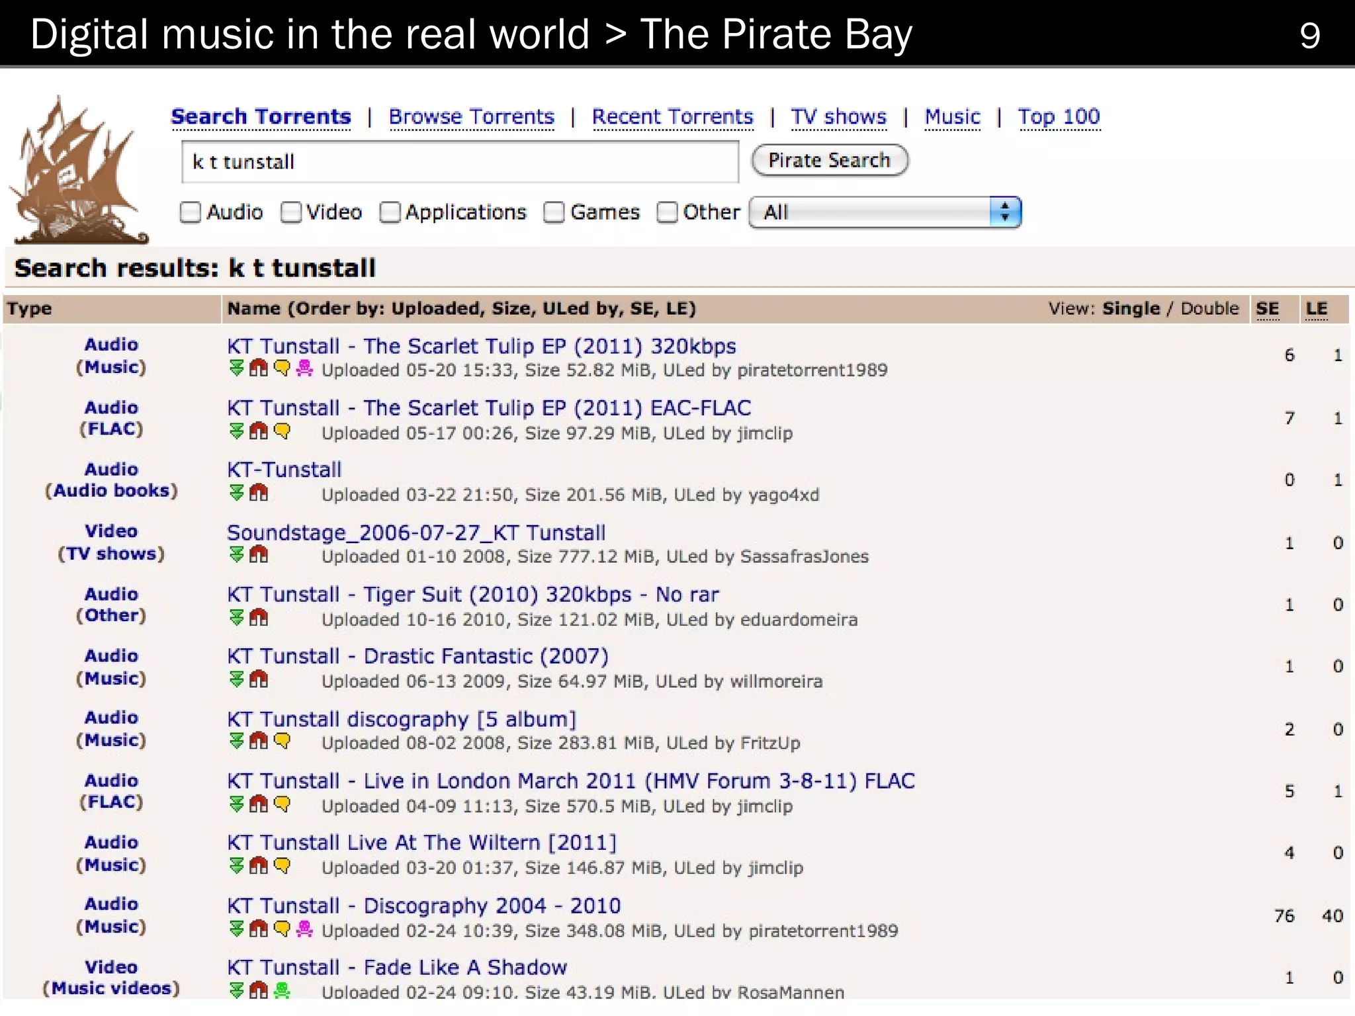Open TV shows category link in Type column
1355x1016 pixels.
click(111, 554)
